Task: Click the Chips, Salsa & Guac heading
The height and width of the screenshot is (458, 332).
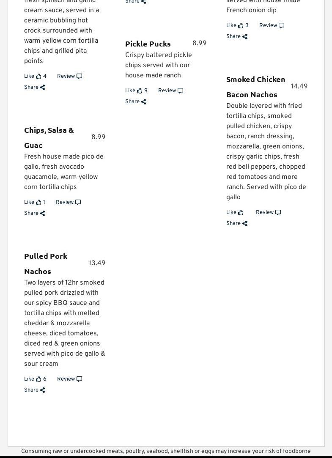Action: point(49,137)
